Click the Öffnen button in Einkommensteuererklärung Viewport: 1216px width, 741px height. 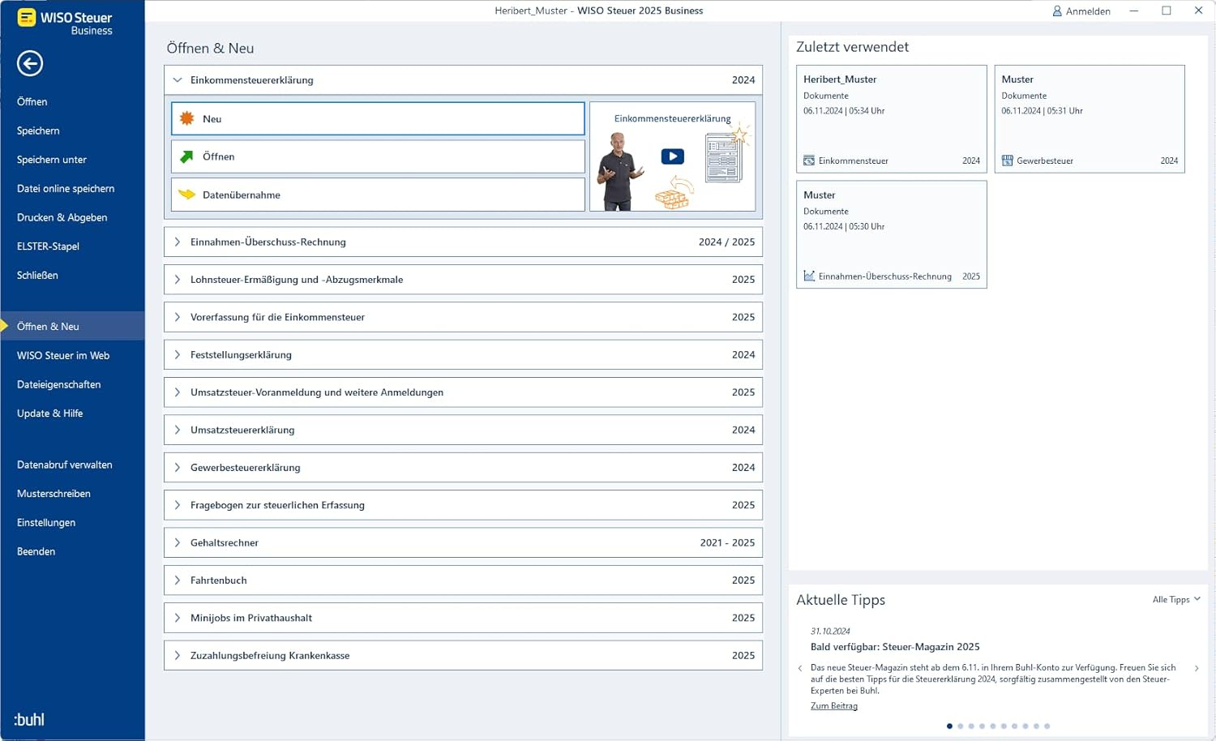378,156
